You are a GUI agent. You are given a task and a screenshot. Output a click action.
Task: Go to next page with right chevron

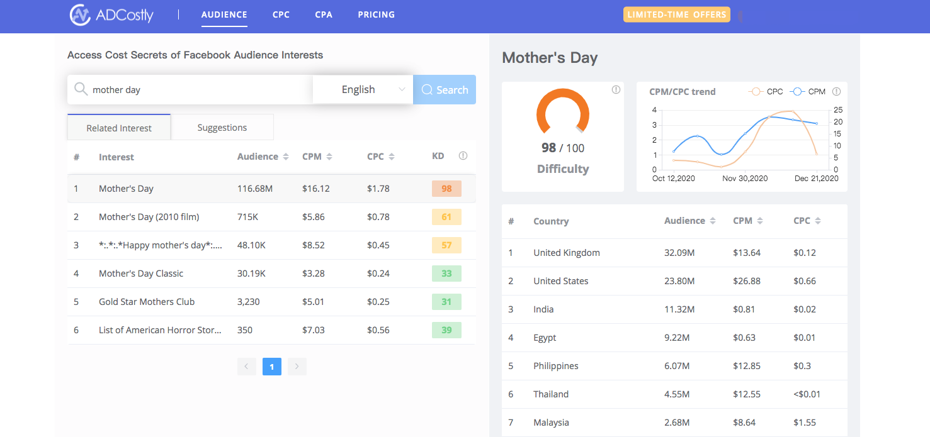pos(297,366)
